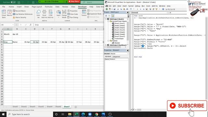Image resolution: width=208 pixels, height=117 pixels.
Task: Collapse the Modules folder in Project explorer
Action: 108,41
